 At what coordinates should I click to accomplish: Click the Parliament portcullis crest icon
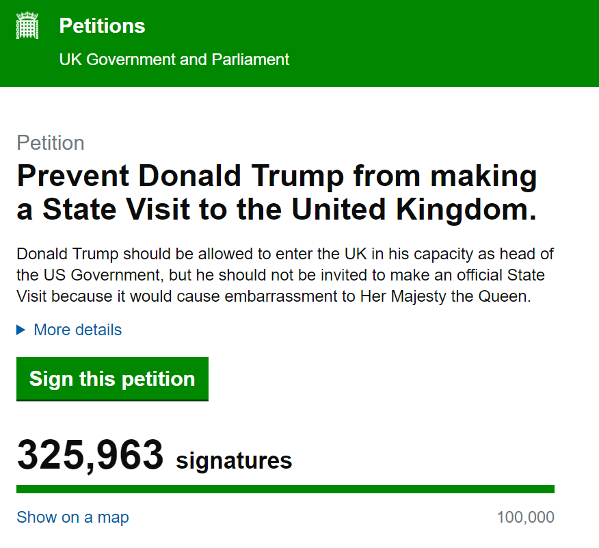[x=28, y=27]
